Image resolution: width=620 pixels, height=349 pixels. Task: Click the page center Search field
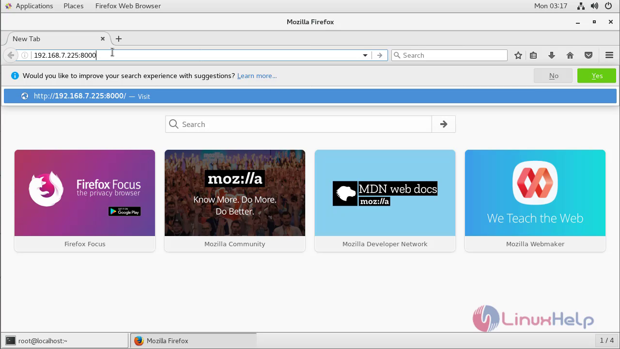[x=298, y=124]
